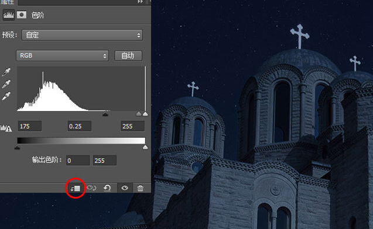Viewport: 373px width, 229px height.
Task: Select the layer mask icon
Action: point(22,15)
